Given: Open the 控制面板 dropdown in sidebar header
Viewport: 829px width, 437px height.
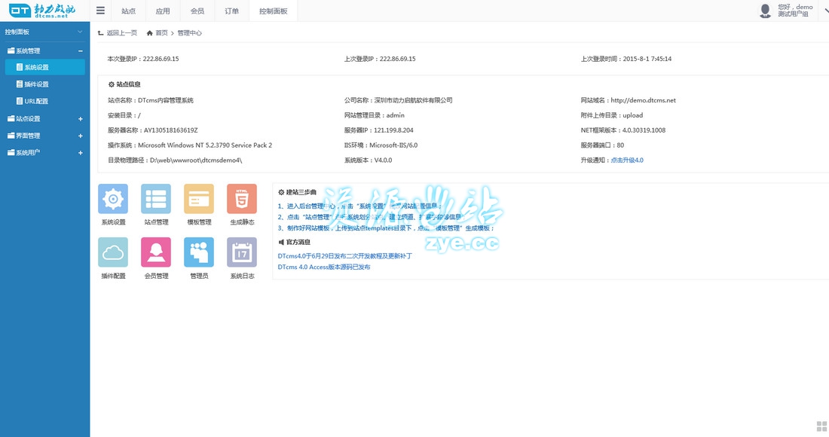Looking at the screenshot, I should (x=80, y=32).
